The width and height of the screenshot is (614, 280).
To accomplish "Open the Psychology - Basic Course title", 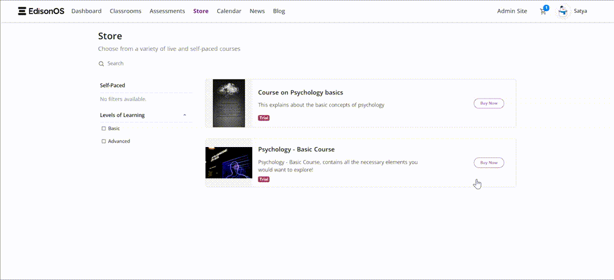I will [x=296, y=149].
